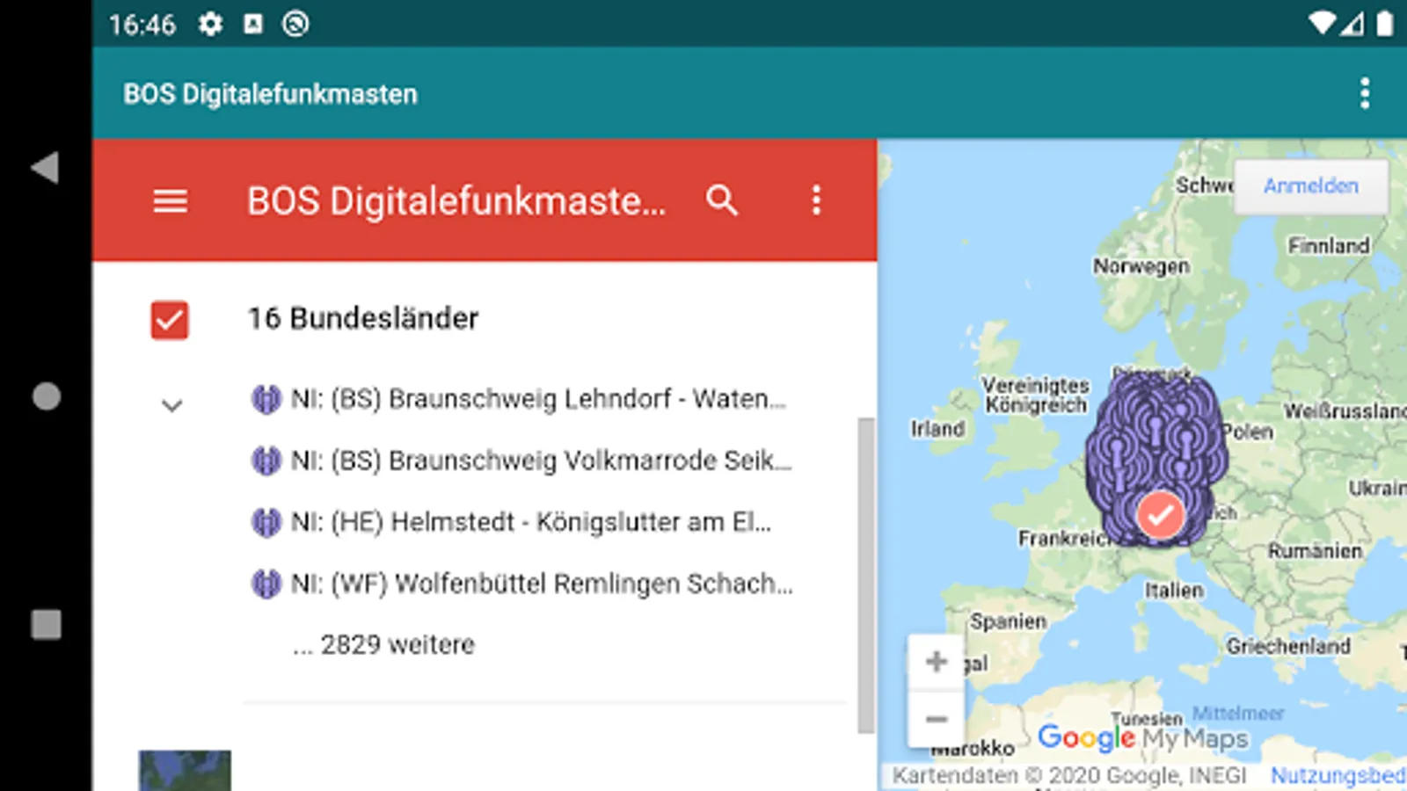1407x791 pixels.
Task: Show the '... 2829 weitere' entries
Action: pyautogui.click(x=384, y=645)
